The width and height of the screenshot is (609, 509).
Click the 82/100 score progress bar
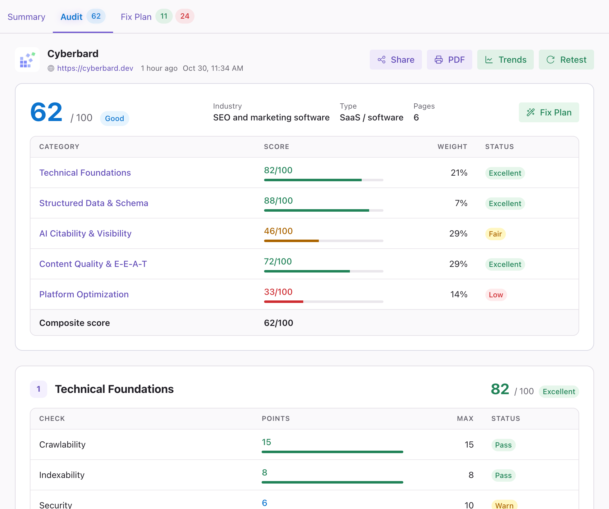click(x=323, y=180)
